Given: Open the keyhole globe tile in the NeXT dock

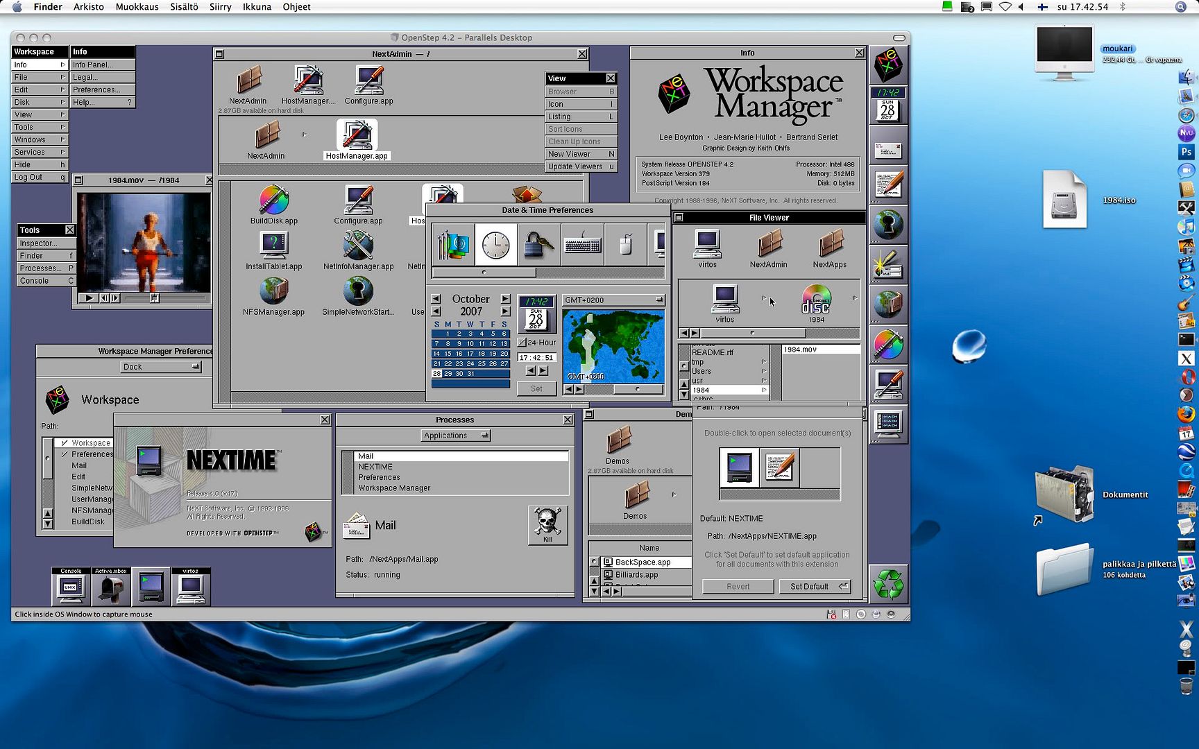Looking at the screenshot, I should click(888, 225).
